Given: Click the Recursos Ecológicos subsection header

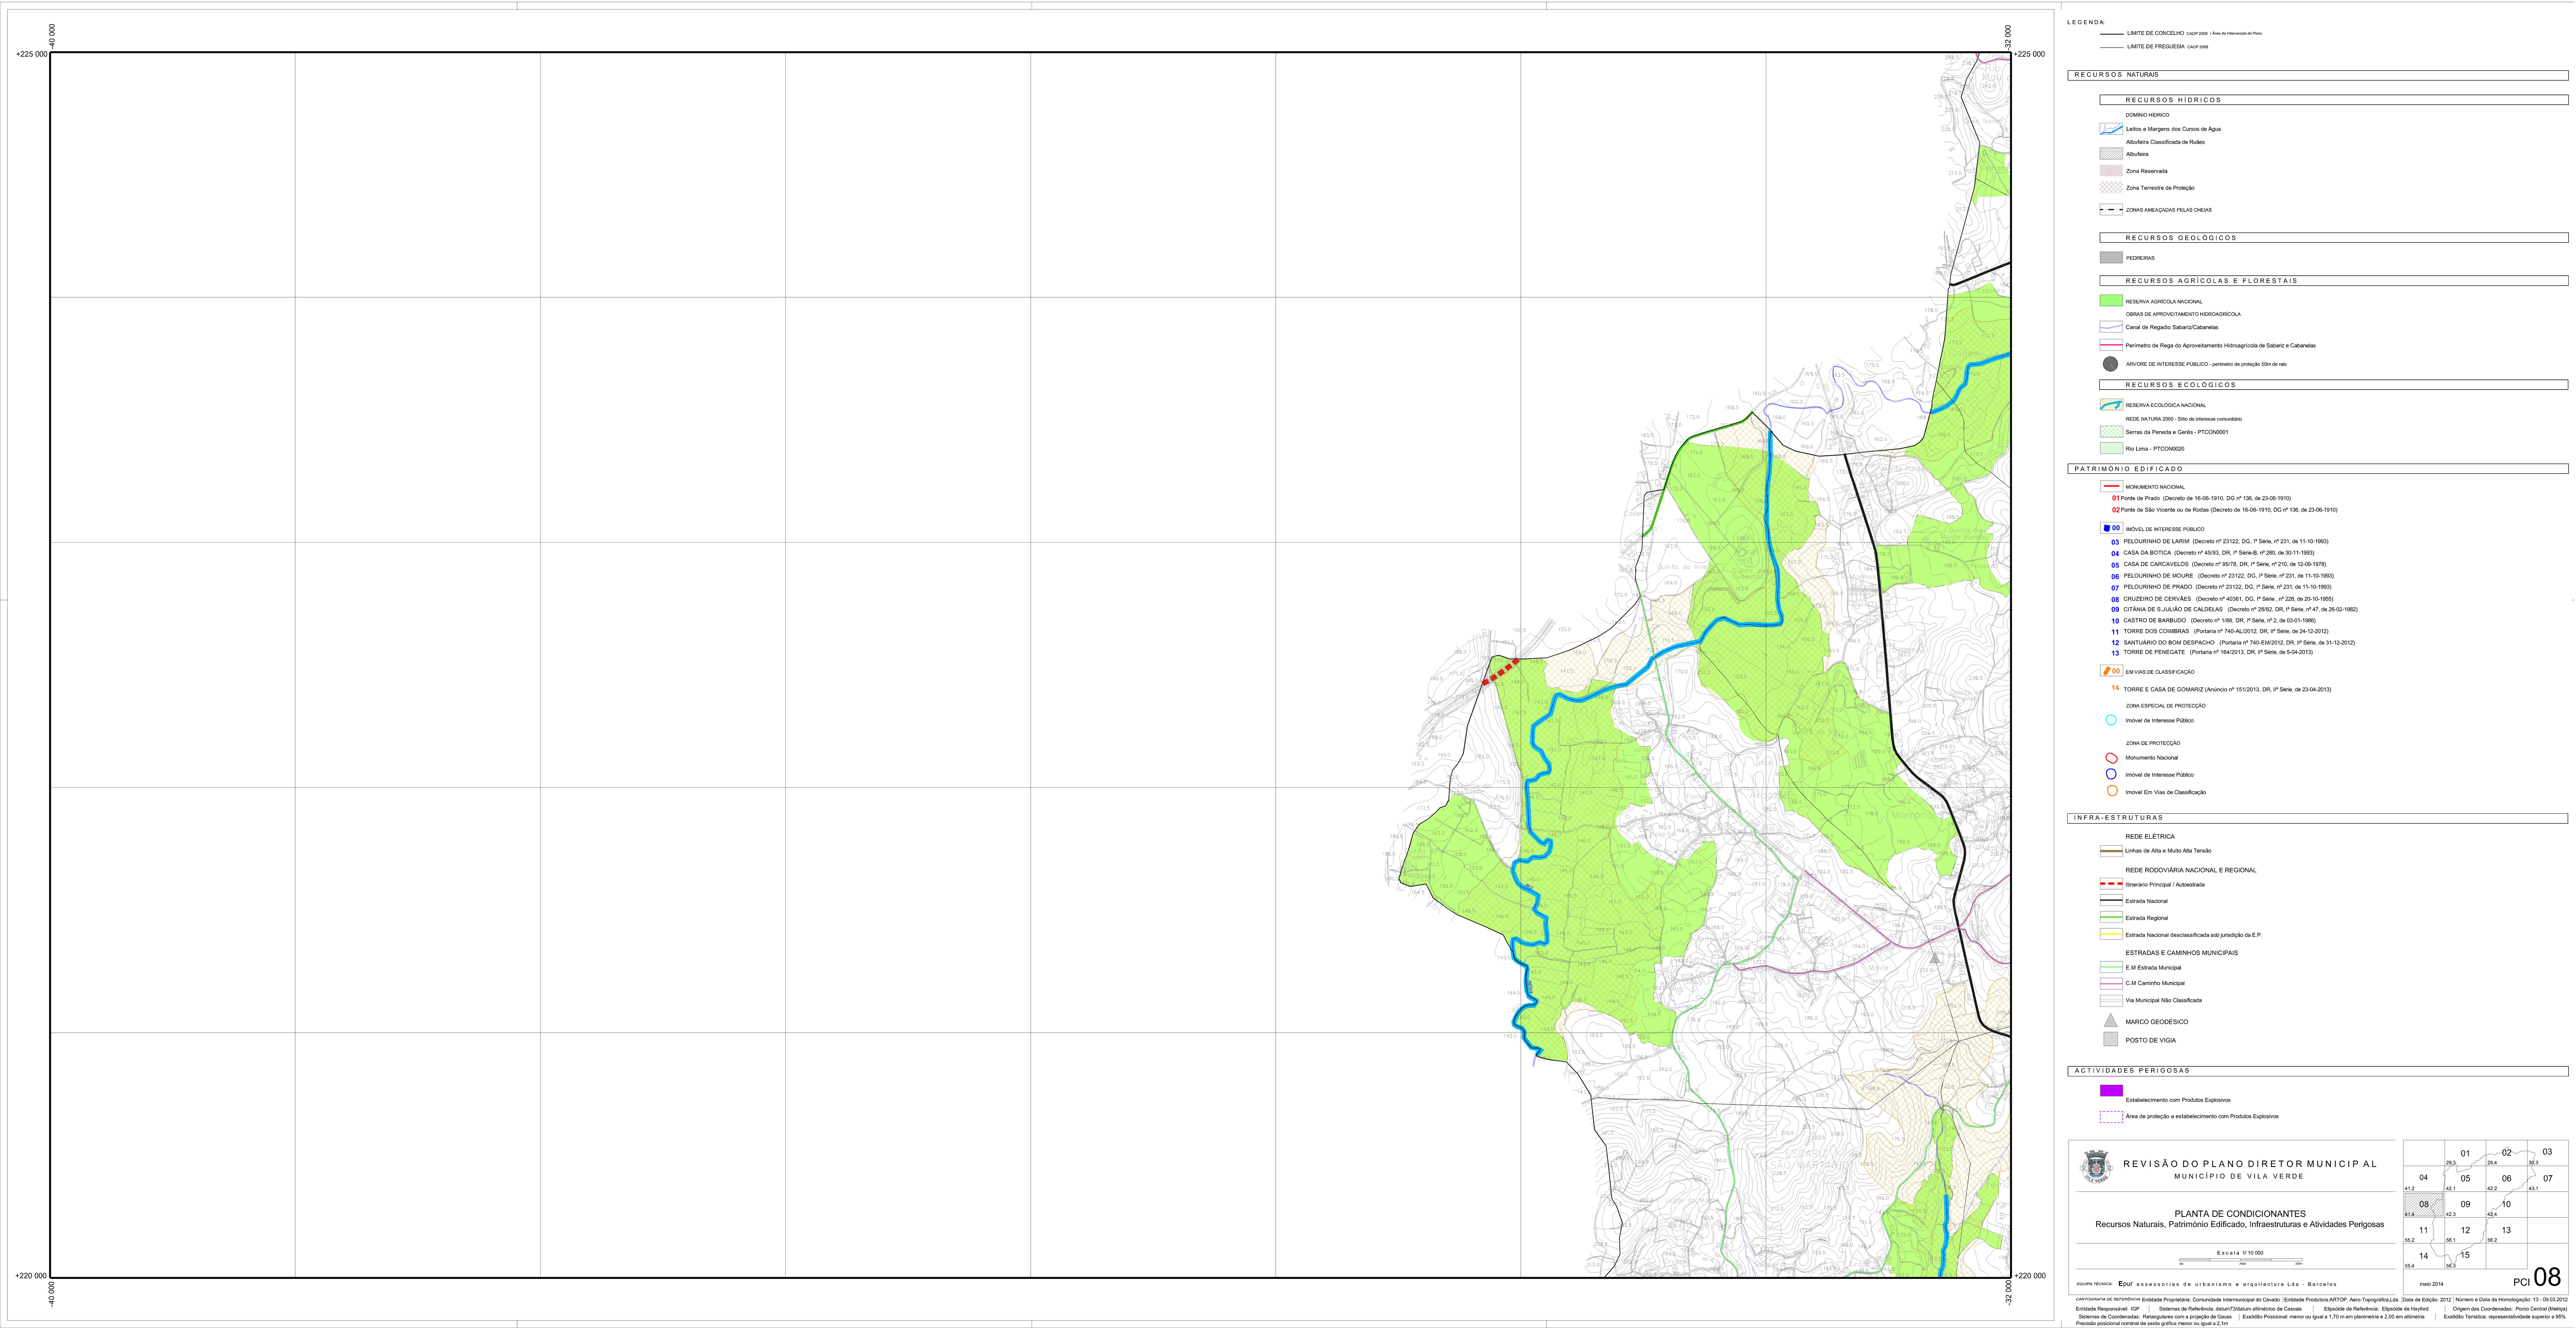Looking at the screenshot, I should [2334, 385].
